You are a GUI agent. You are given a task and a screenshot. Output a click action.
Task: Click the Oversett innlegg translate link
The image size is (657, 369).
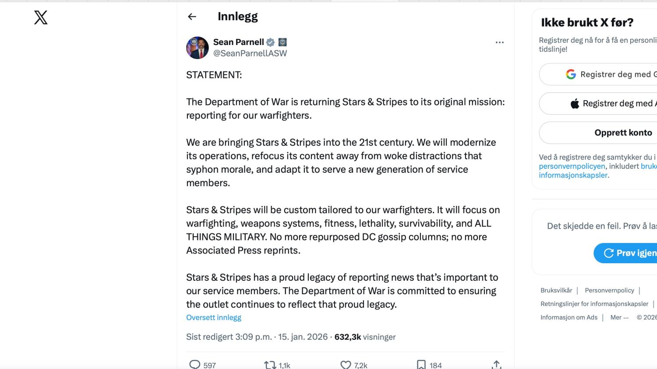pos(214,317)
